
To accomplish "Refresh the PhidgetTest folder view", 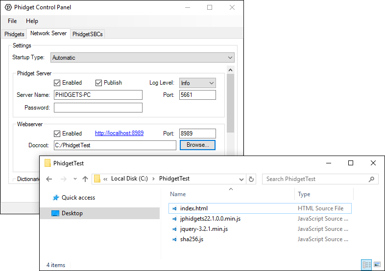I will [251, 179].
